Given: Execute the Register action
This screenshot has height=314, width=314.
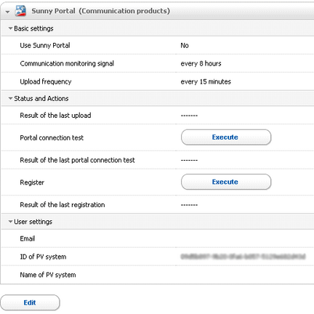Looking at the screenshot, I should click(x=226, y=182).
